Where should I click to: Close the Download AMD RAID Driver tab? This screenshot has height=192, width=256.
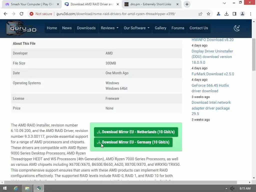click(x=118, y=4)
